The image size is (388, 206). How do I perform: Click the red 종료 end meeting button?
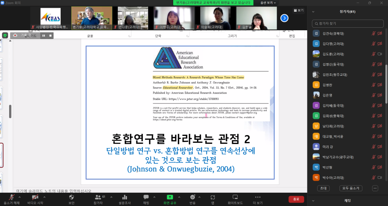point(296,199)
